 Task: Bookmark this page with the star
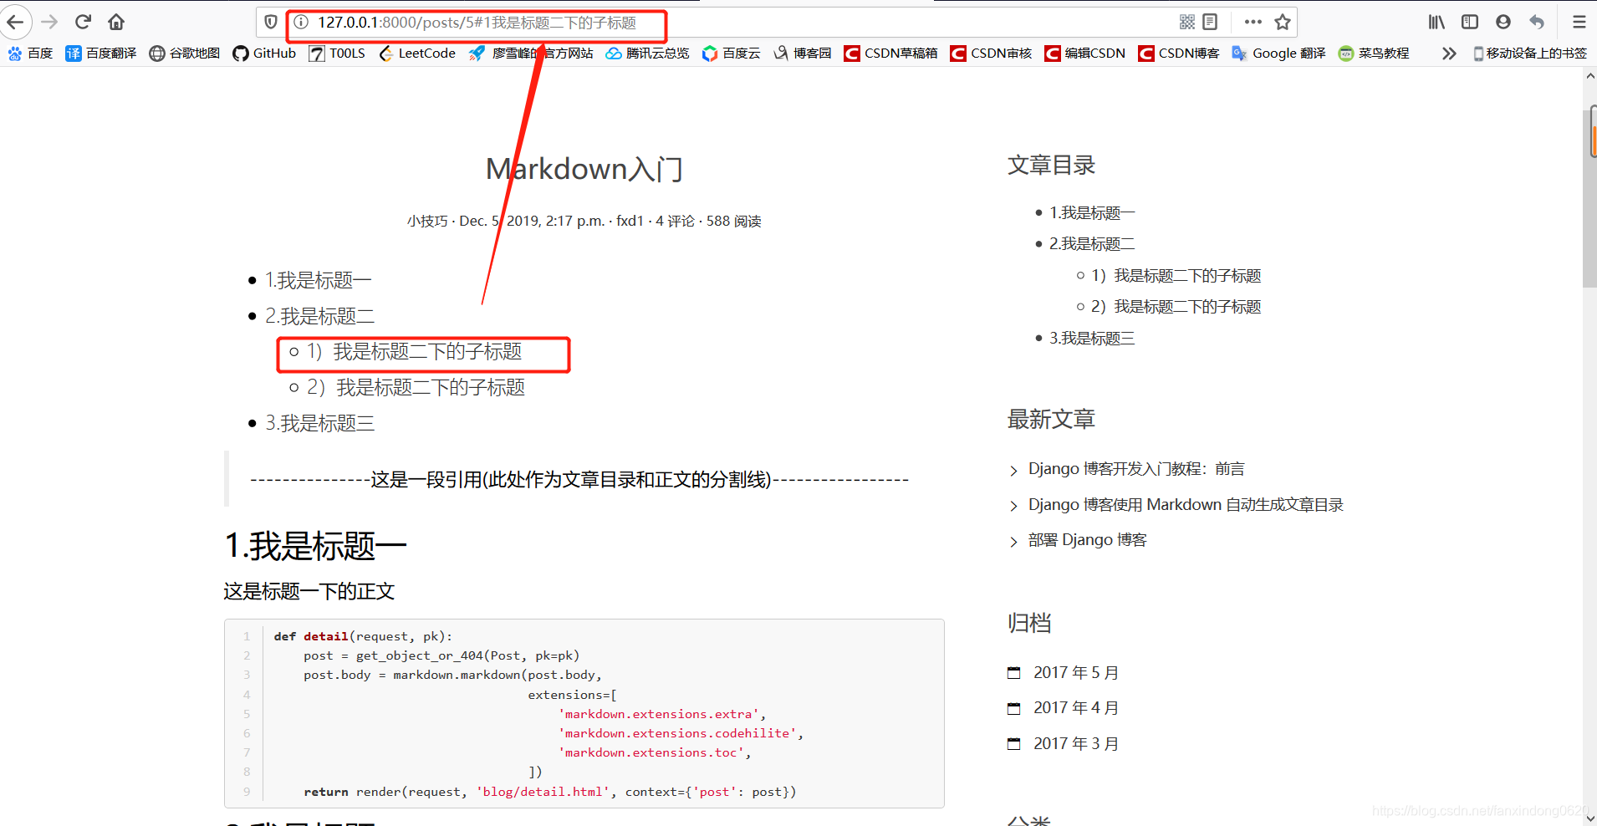point(1283,23)
